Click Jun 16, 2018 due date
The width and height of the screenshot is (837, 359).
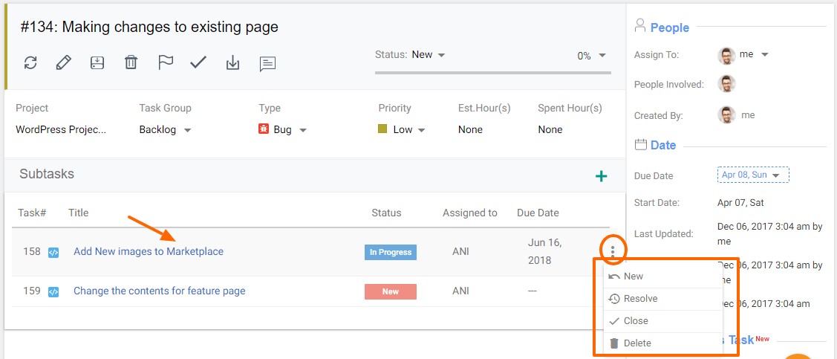[x=545, y=252]
